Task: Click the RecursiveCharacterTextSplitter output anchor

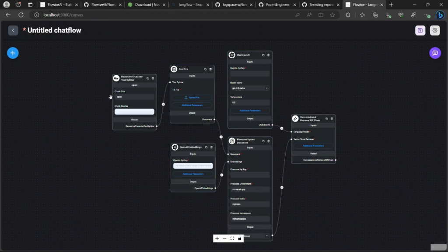Action: [157, 126]
